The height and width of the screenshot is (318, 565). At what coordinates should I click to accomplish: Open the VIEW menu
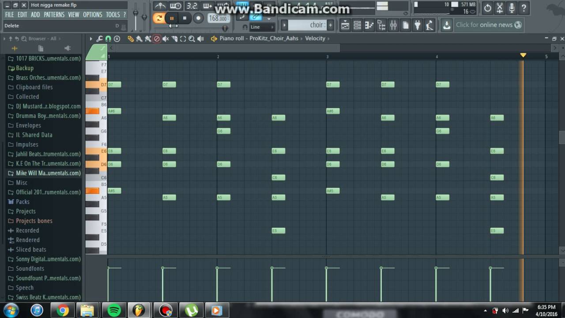(74, 15)
